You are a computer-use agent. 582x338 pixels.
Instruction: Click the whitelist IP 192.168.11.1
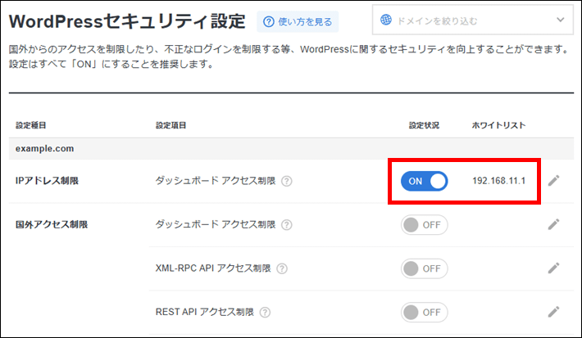499,181
